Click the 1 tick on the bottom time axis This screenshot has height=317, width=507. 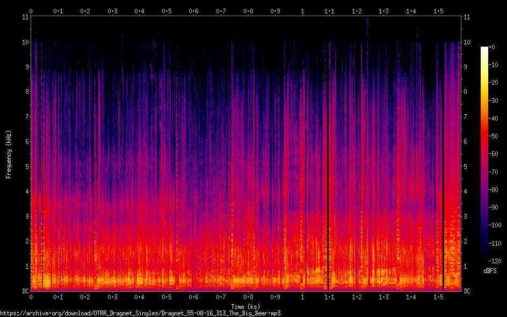303,297
